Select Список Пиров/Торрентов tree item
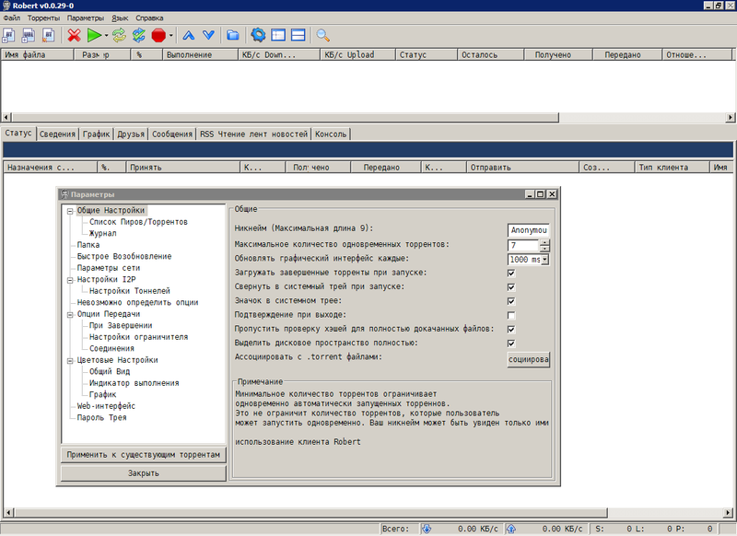 (x=138, y=222)
